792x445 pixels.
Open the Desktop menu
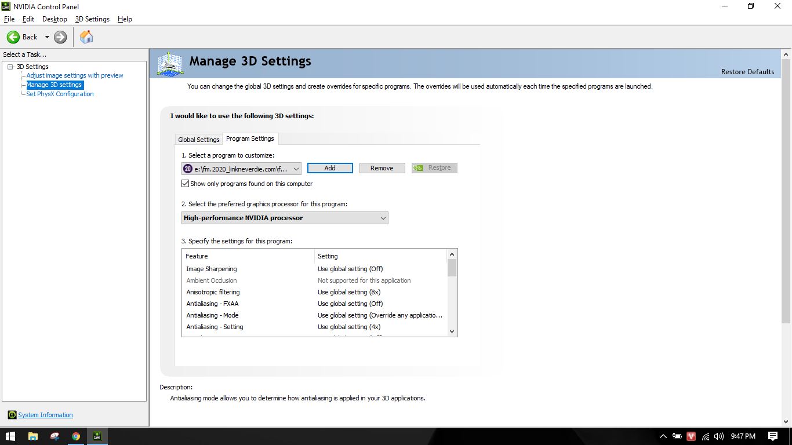pos(55,19)
